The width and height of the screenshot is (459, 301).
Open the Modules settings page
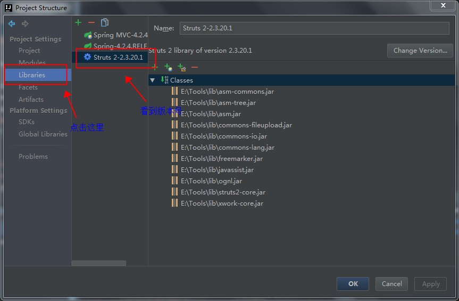(x=32, y=62)
